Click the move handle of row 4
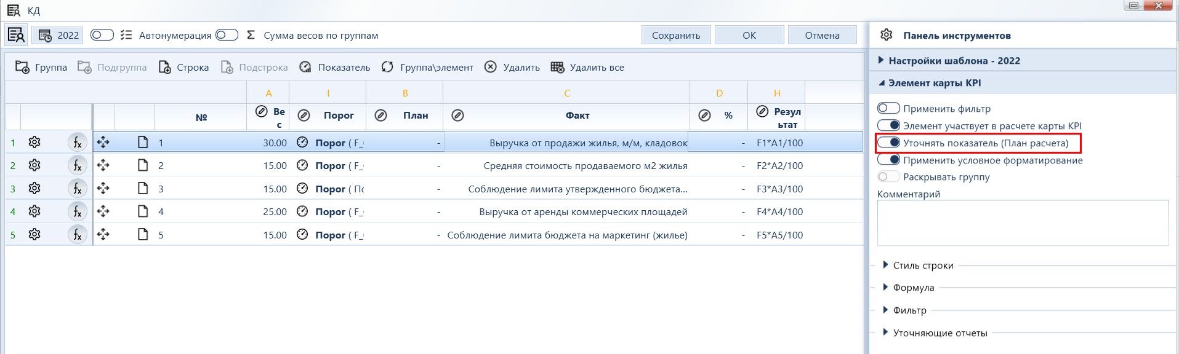 click(x=103, y=211)
